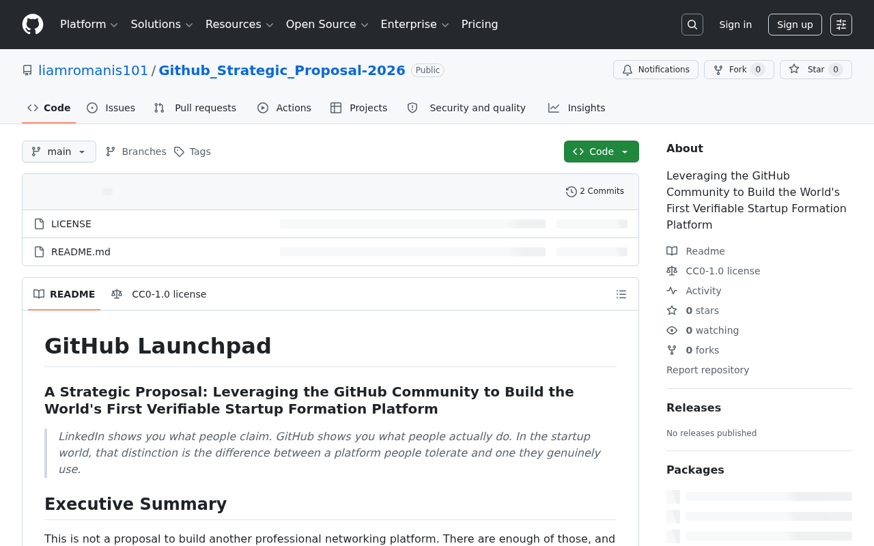
Task: Expand the Enterprise menu
Action: click(414, 25)
